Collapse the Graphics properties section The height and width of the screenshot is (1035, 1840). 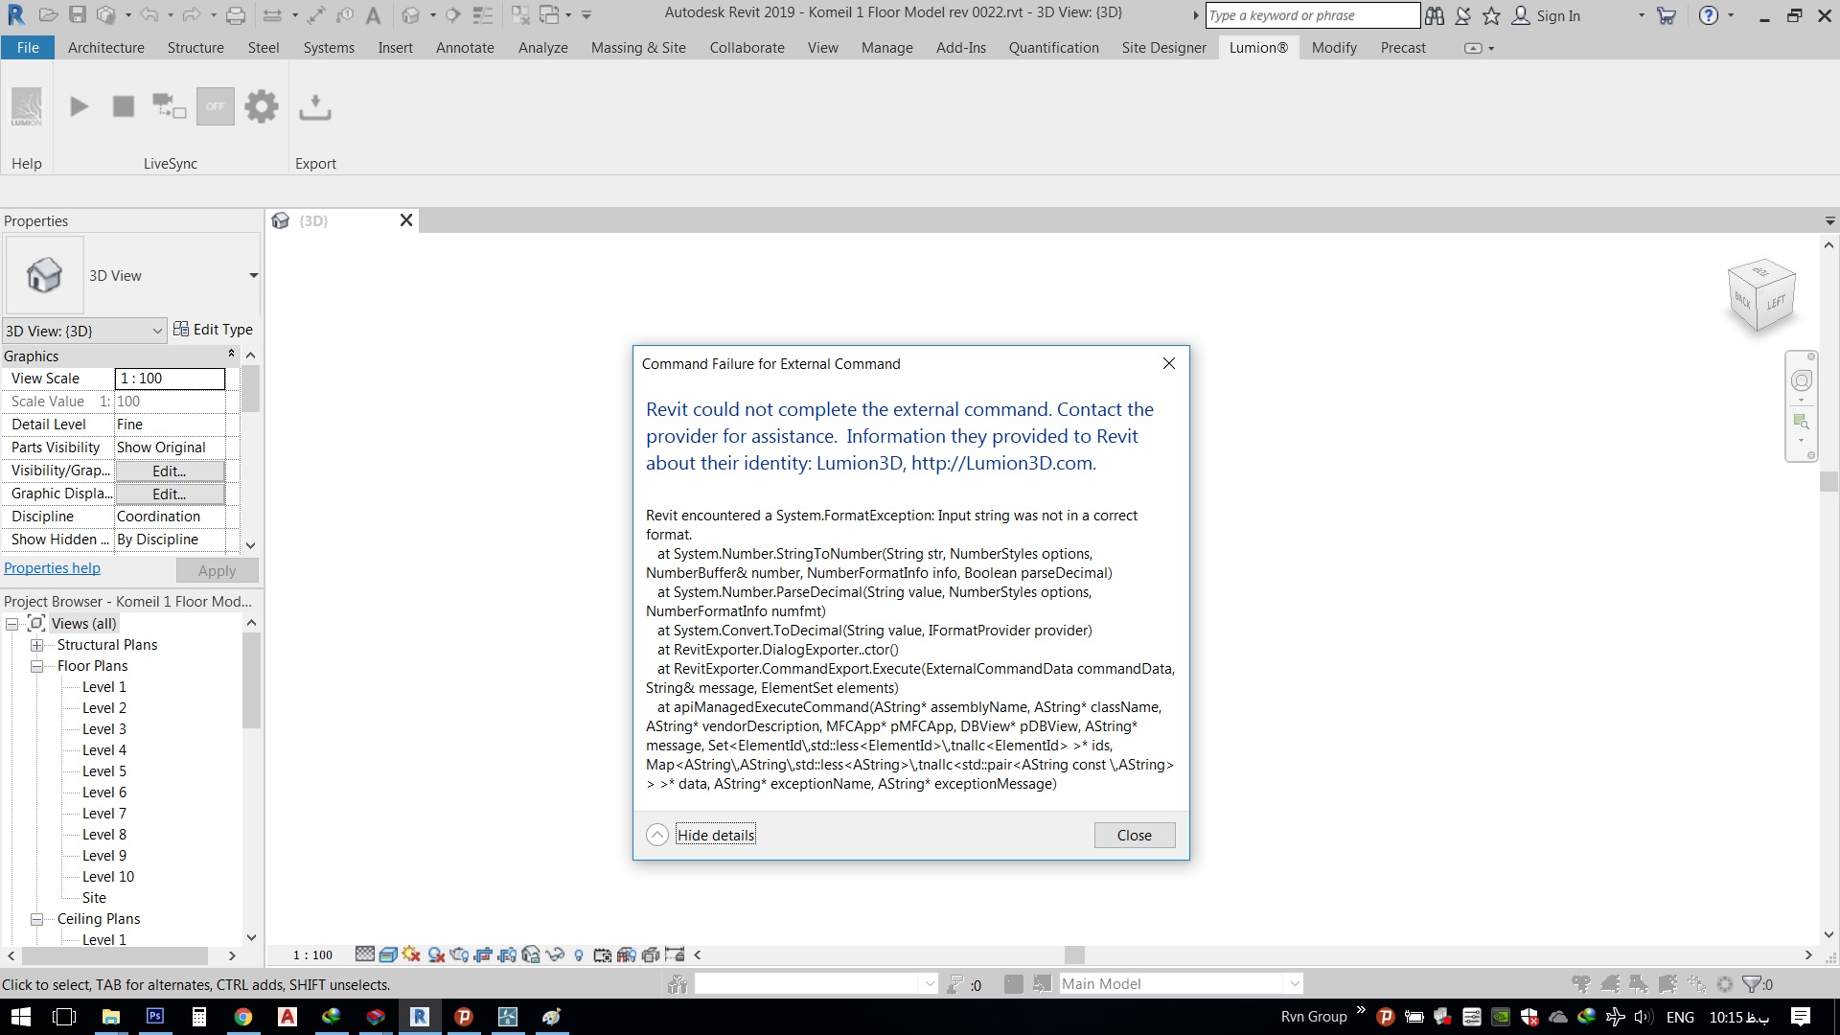[231, 356]
